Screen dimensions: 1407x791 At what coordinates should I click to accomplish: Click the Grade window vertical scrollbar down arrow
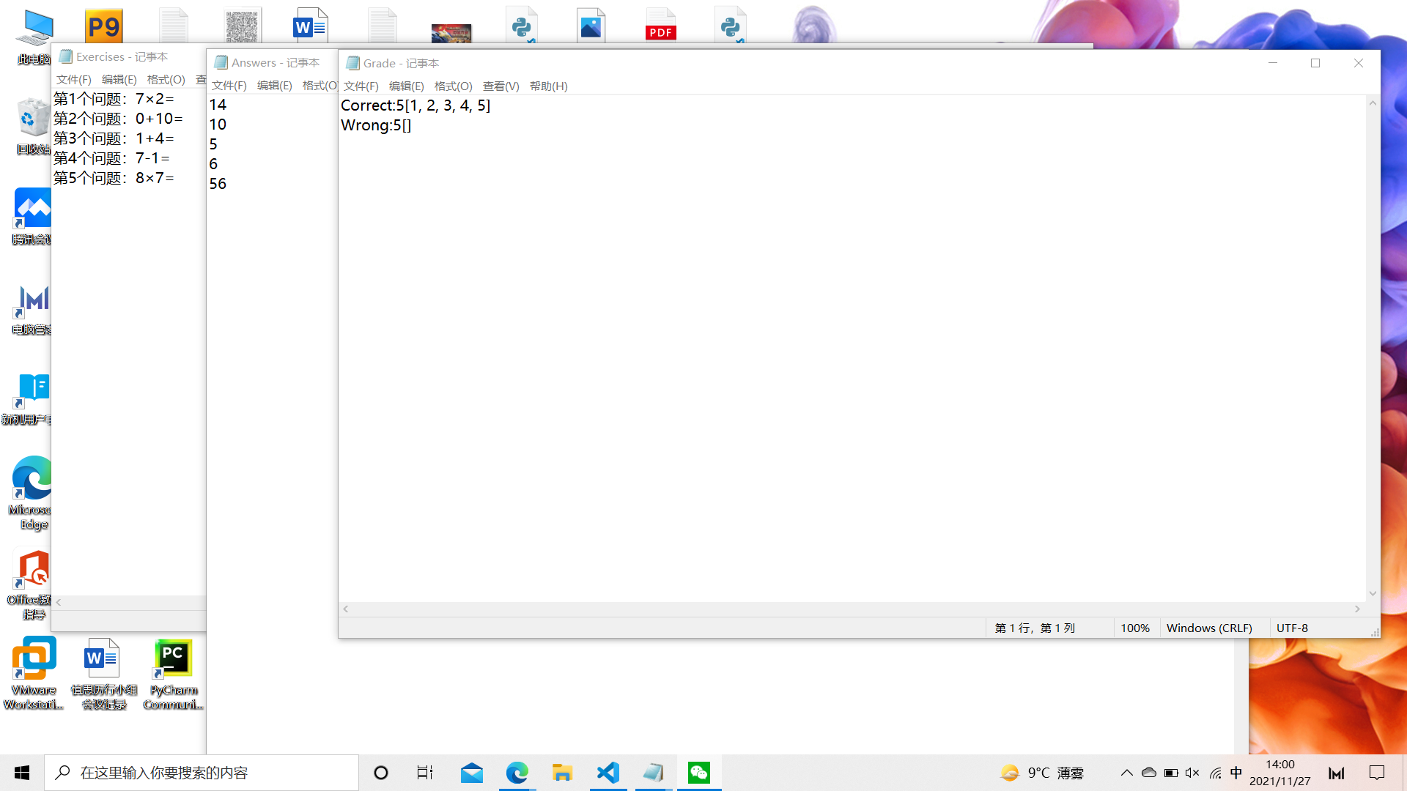(x=1373, y=594)
